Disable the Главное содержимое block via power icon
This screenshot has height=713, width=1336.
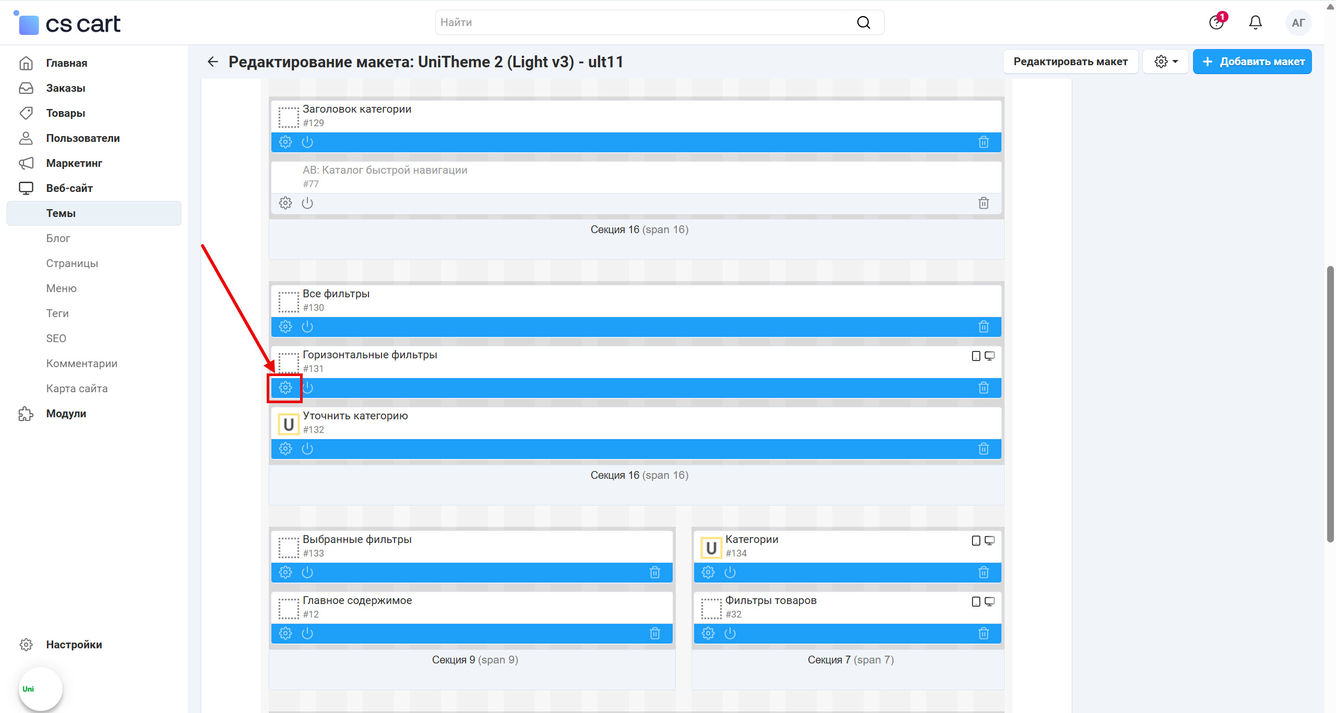click(x=307, y=633)
